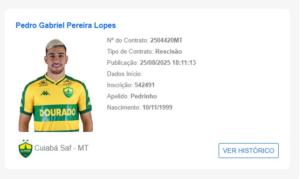Click the Nº do Contrato label
The height and width of the screenshot is (179, 303).
128,40
